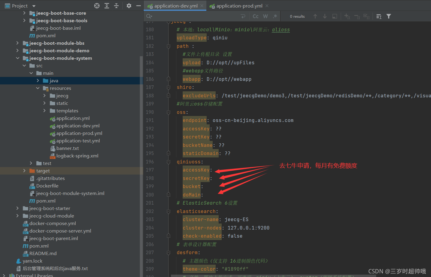Expand the jeecg-boot-base-core module

(24, 13)
